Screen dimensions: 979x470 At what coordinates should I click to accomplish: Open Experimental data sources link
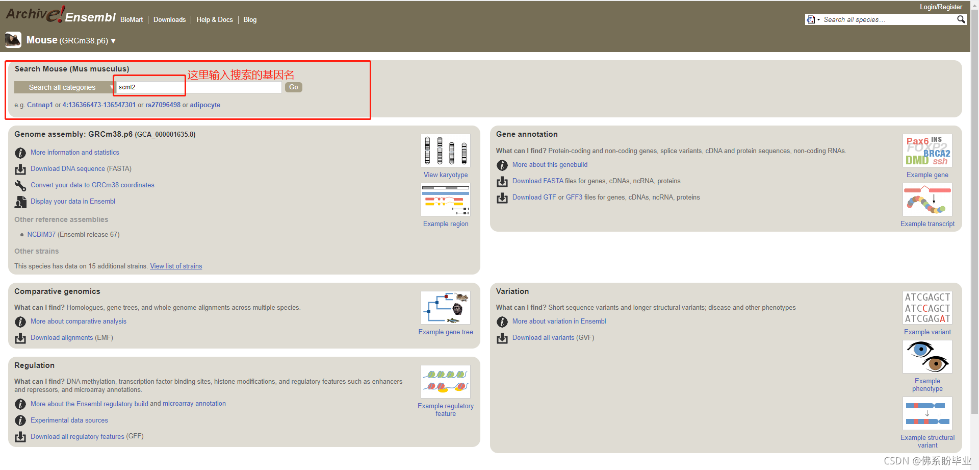click(x=69, y=420)
